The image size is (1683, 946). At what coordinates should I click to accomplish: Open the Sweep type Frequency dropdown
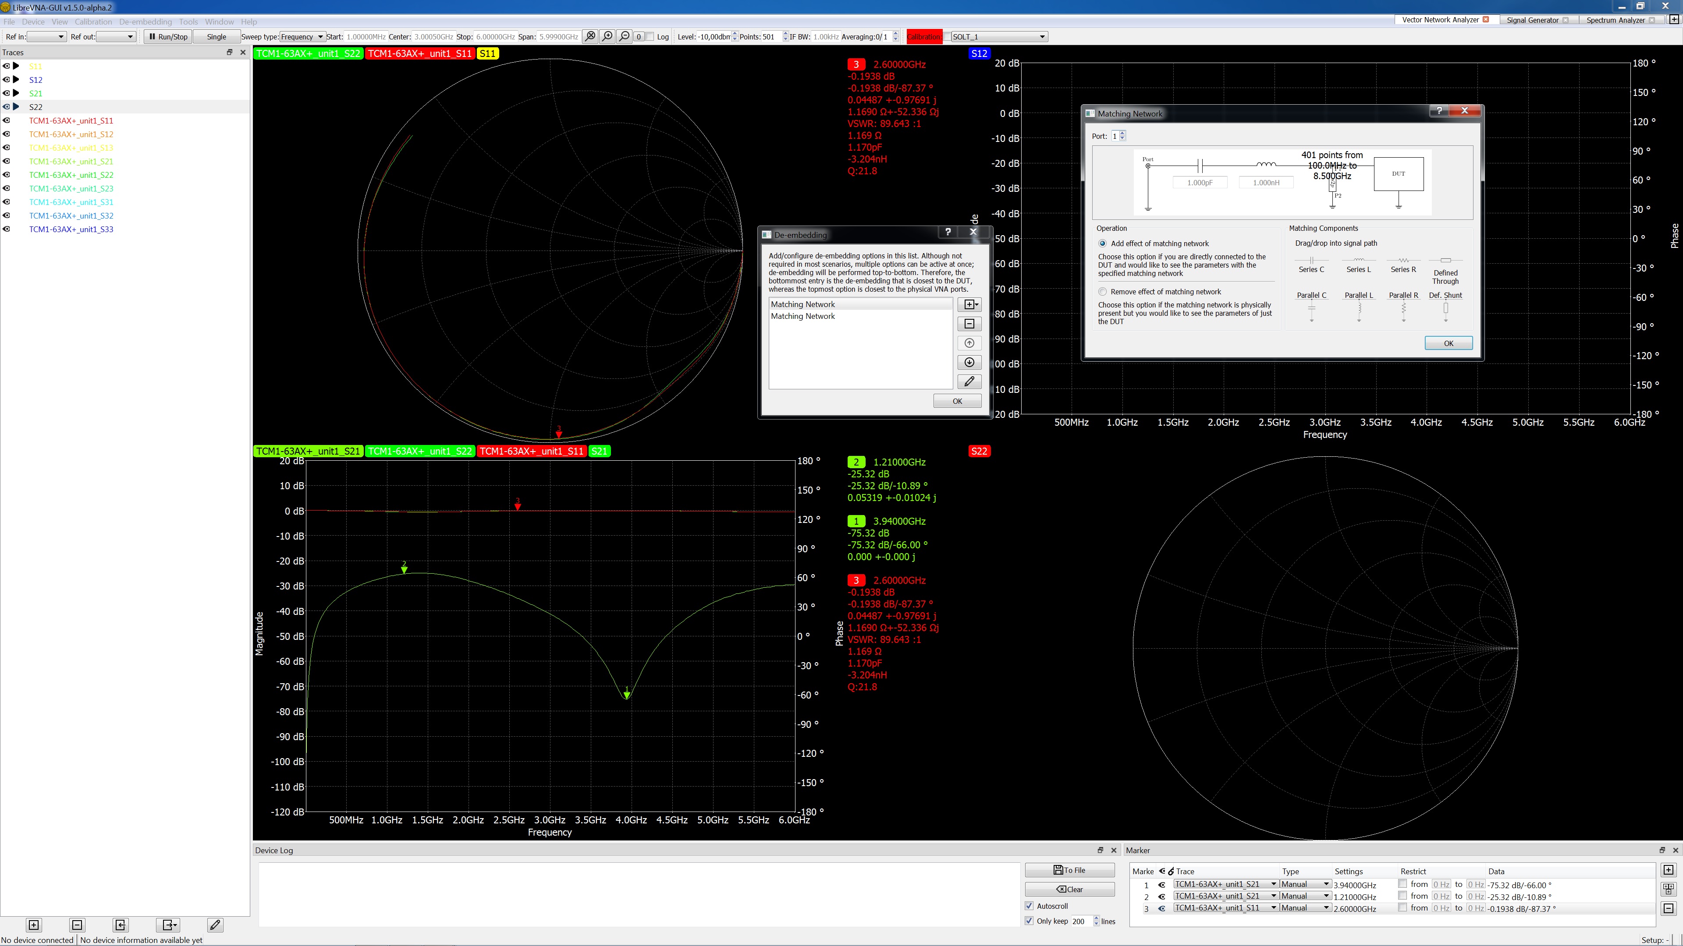pos(303,36)
